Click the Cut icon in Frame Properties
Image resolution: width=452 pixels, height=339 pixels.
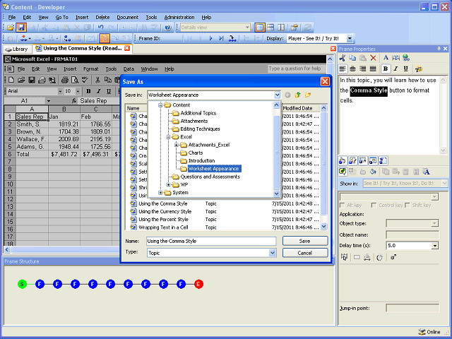(x=343, y=58)
